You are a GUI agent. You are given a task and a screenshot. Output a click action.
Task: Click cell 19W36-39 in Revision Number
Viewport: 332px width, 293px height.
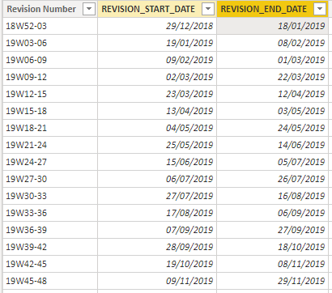pyautogui.click(x=50, y=230)
